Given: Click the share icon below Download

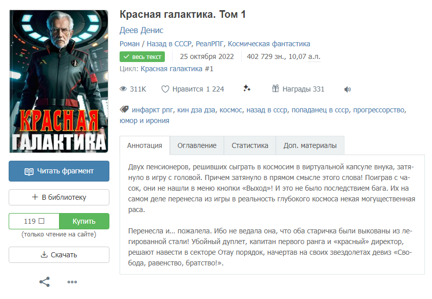Looking at the screenshot, I should [x=45, y=282].
